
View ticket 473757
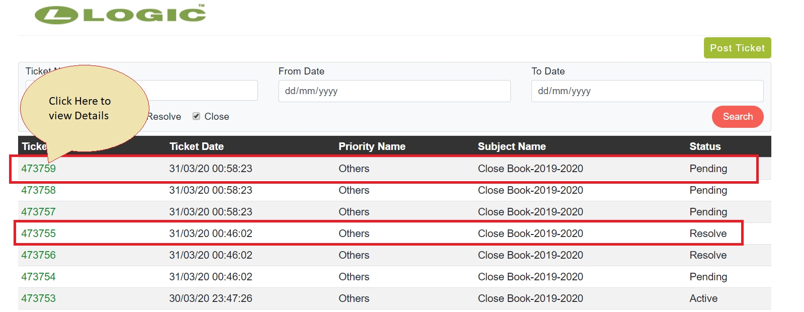38,212
